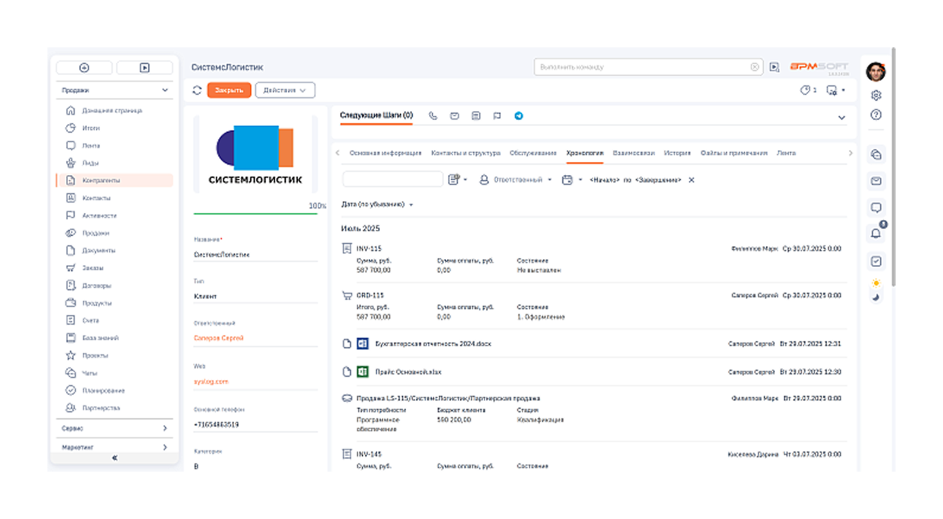Viewport: 943px width, 519px height.
Task: Open the Telegram icon in steps bar
Action: (518, 116)
